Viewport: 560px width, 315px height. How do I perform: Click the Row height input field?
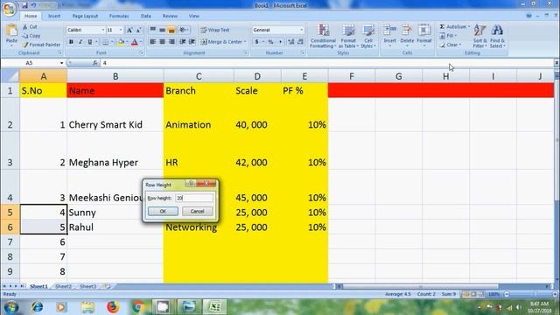pyautogui.click(x=194, y=198)
